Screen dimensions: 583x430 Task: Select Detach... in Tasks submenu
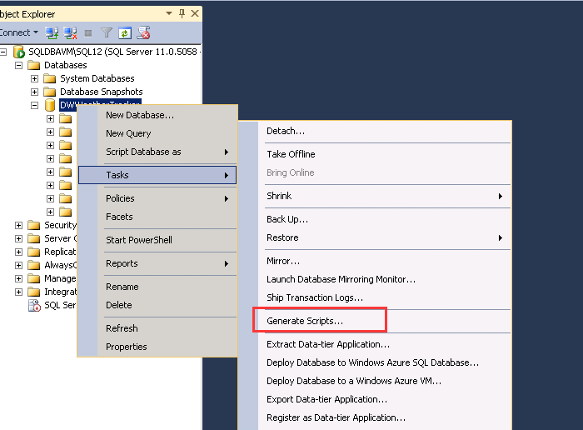click(x=375, y=131)
